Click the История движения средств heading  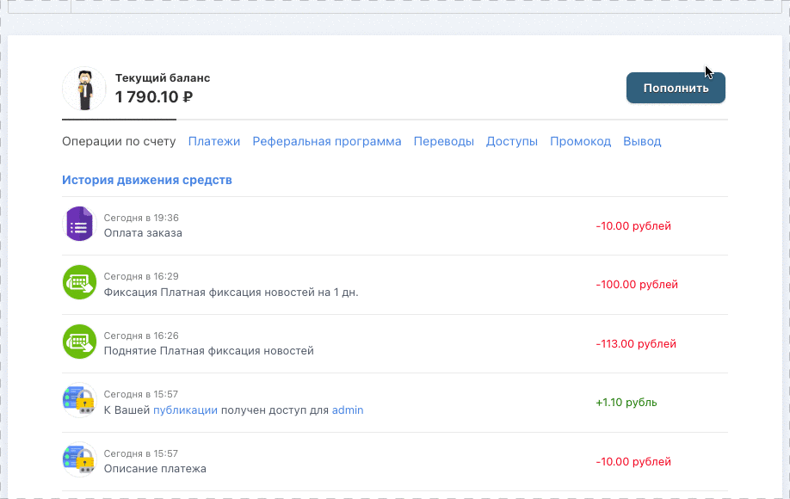(146, 180)
